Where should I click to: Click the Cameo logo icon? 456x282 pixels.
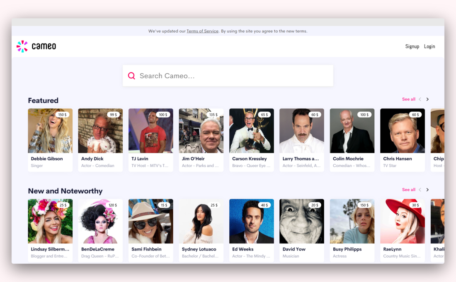coord(22,46)
